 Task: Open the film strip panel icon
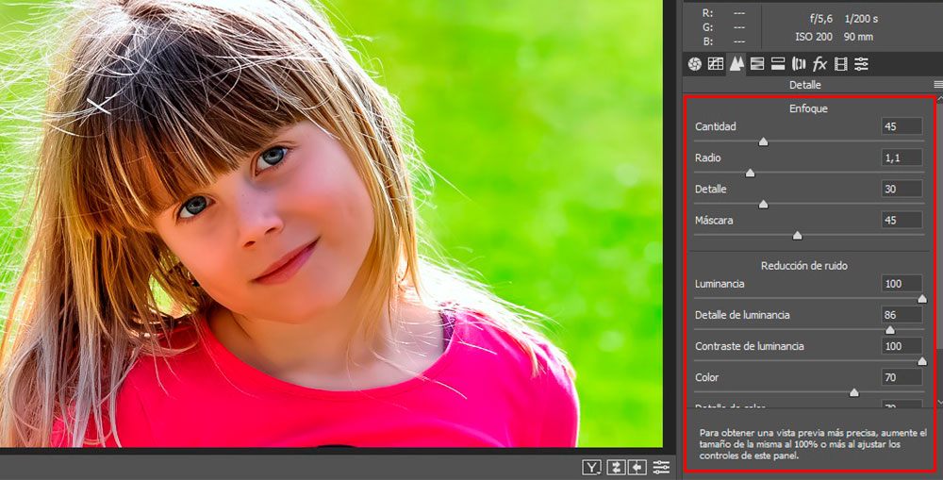tap(840, 64)
